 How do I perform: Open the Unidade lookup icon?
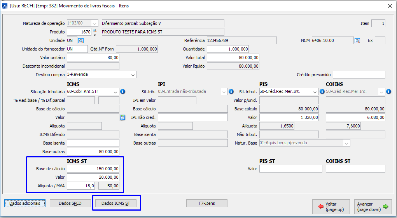[x=81, y=40]
